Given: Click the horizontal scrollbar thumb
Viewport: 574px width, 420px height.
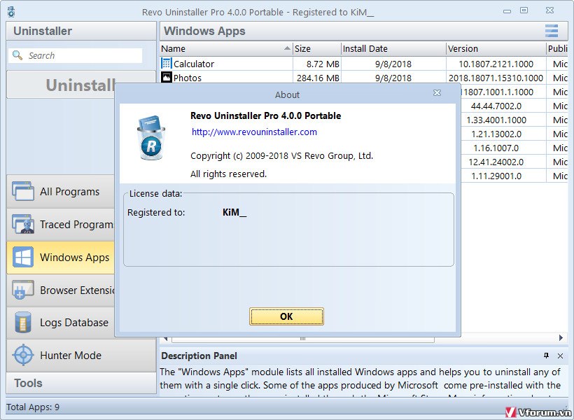Looking at the screenshot, I should (x=303, y=339).
